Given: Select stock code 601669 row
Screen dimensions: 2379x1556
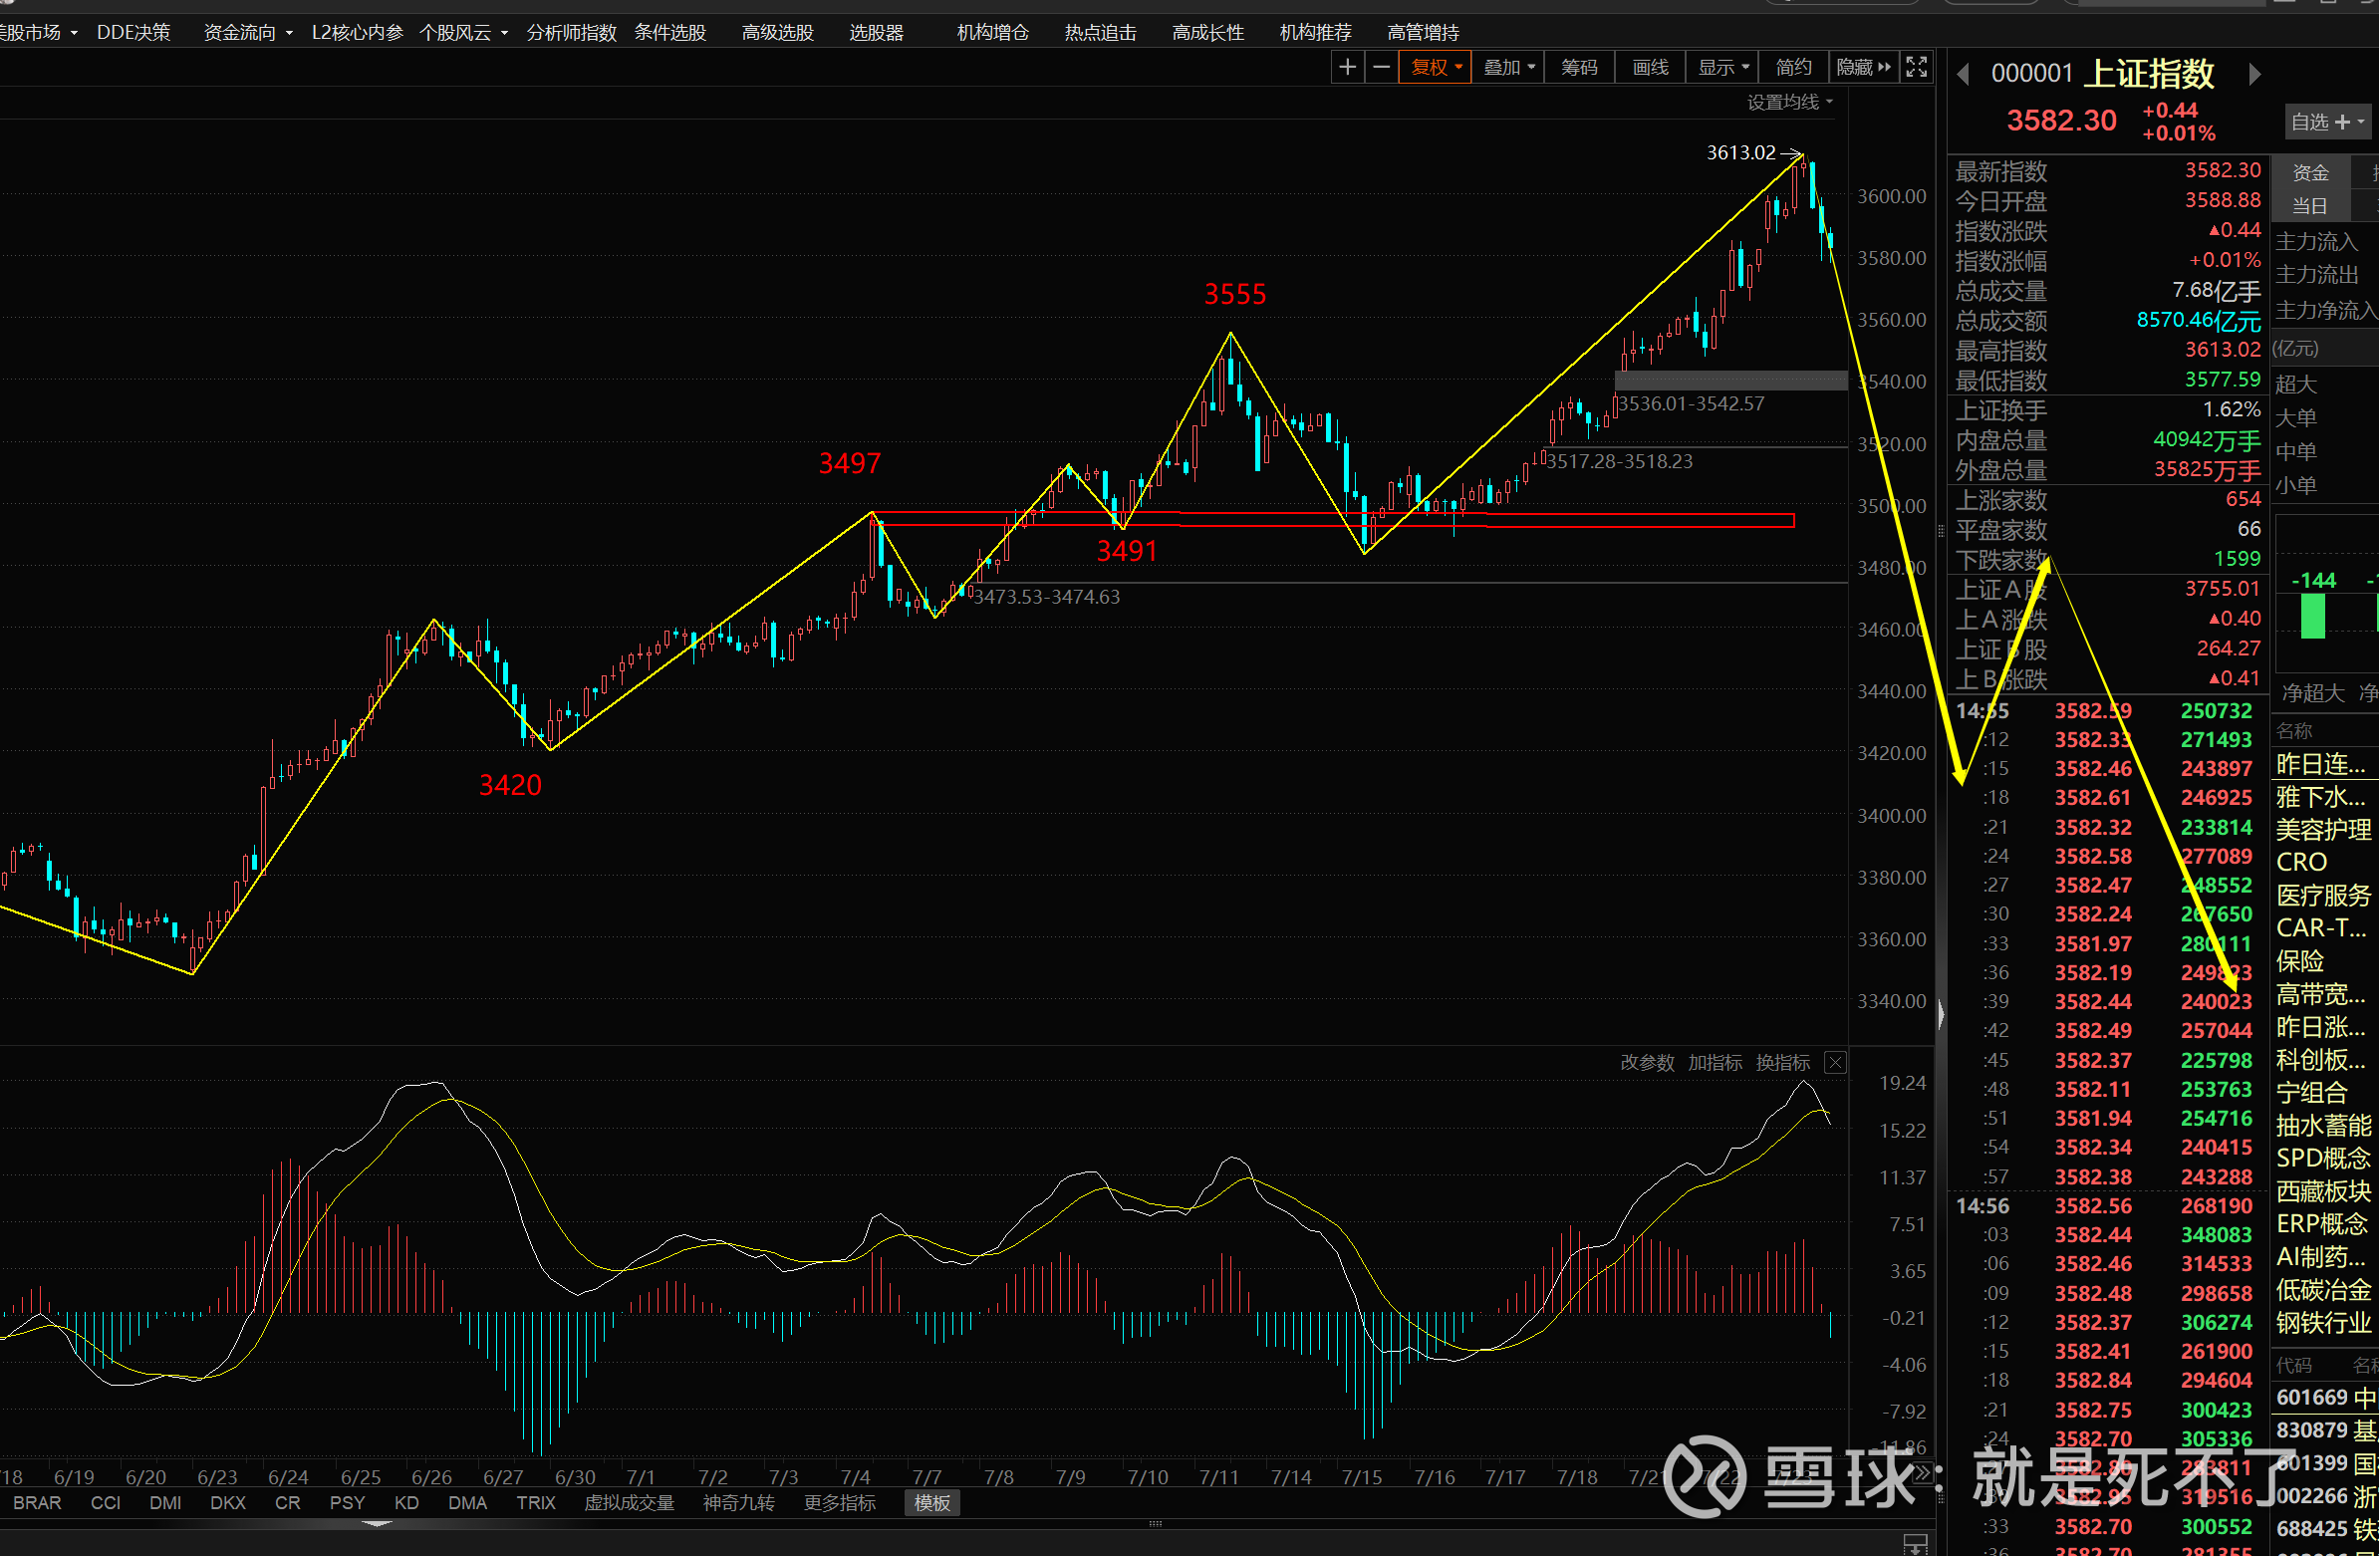Looking at the screenshot, I should coord(2325,1397).
